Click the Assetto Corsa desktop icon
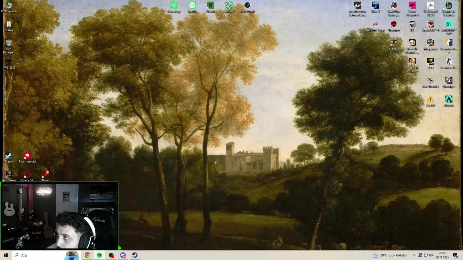This screenshot has height=260, width=463. coord(375,26)
